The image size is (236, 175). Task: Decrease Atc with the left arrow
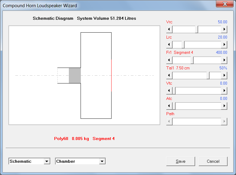tap(169, 106)
